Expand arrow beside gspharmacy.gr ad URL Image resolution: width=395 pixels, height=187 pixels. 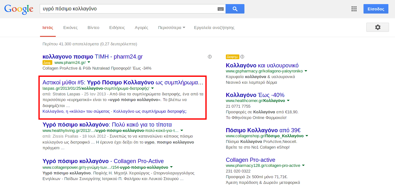(x=306, y=71)
